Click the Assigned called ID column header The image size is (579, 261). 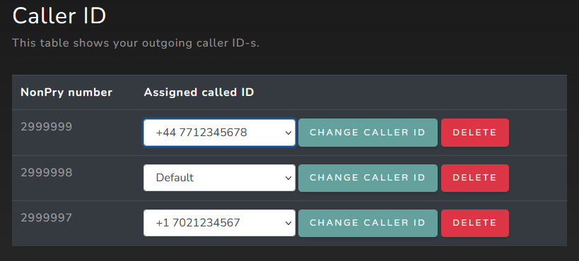[199, 92]
